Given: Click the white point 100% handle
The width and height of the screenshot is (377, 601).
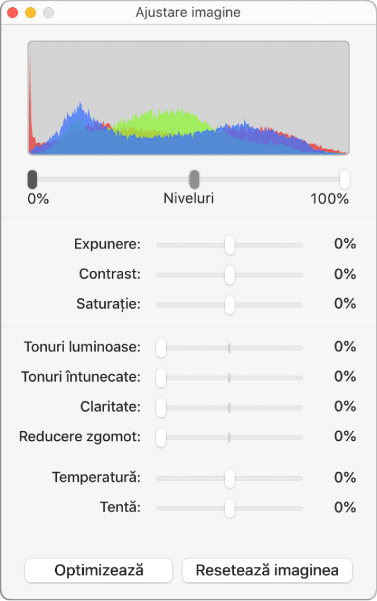Looking at the screenshot, I should 344,179.
